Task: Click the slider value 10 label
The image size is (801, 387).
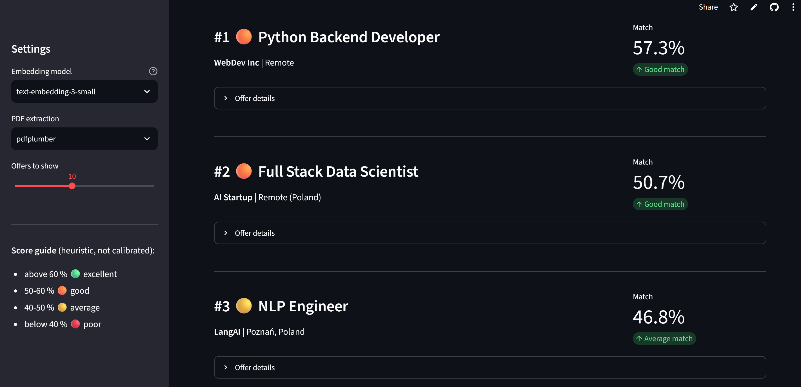Action: coord(72,176)
